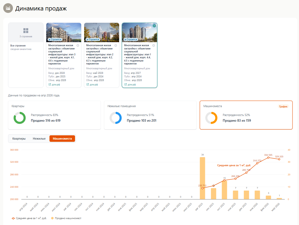Click the non-residential blue donut chart icon

point(116,118)
